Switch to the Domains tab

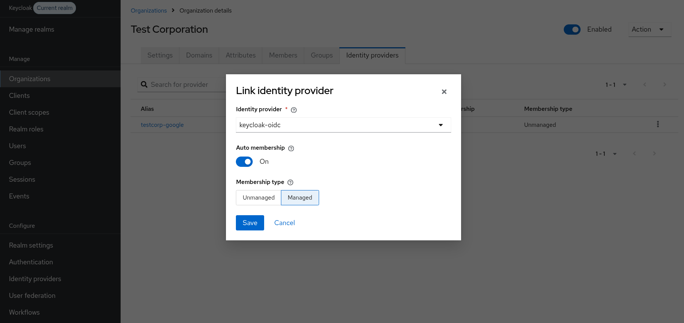click(199, 55)
